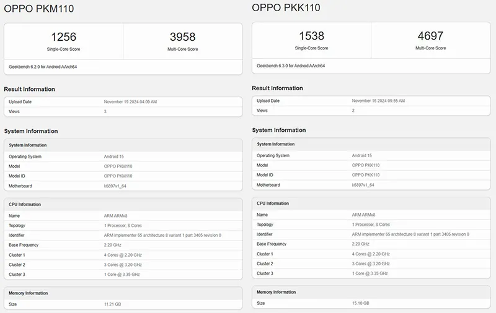Click upload date November 16 2024 09:55 AM
The image size is (496, 313).
pyautogui.click(x=378, y=101)
